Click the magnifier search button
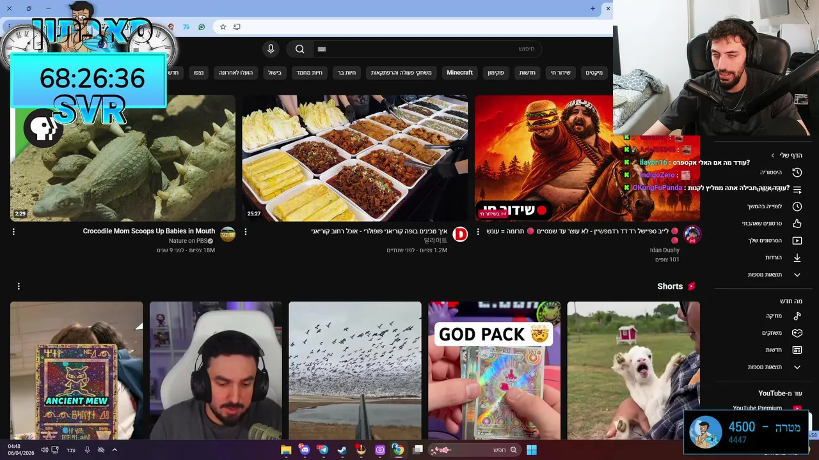Screen dimensions: 819x460 [299, 49]
